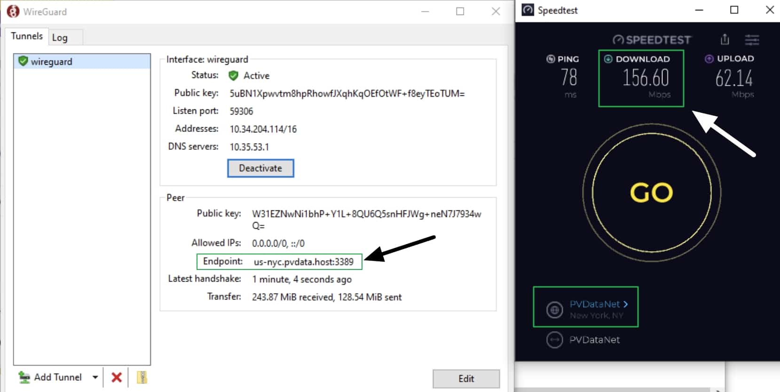Click the endpoint us-nyc.pvdata.host:3389

coord(304,262)
